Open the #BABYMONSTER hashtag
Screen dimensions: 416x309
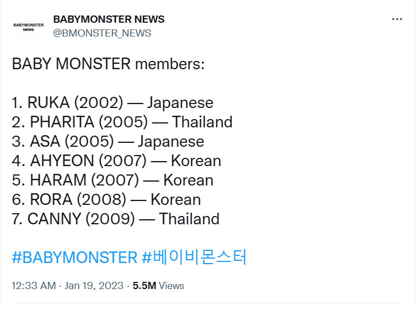[x=75, y=257]
